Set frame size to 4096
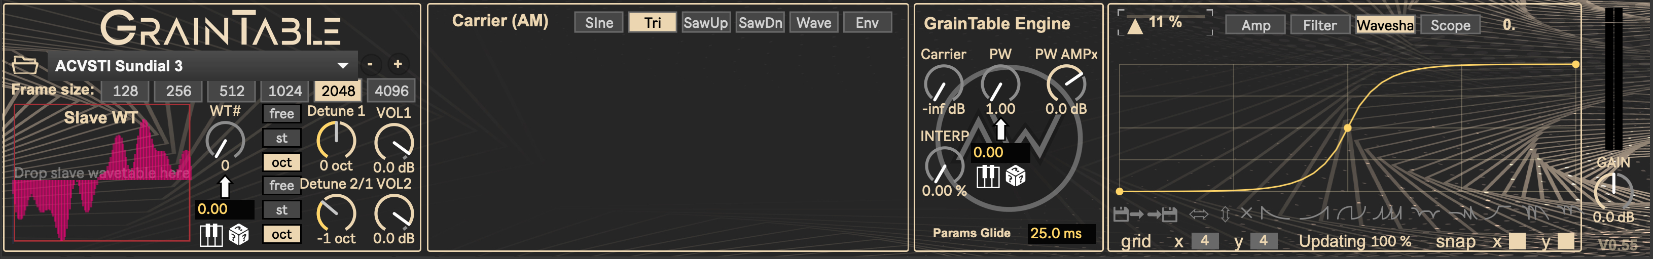Screen dimensions: 1653x259 coord(391,91)
